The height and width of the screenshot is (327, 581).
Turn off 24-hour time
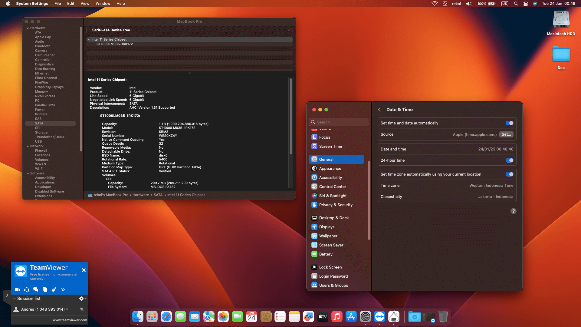coord(510,160)
